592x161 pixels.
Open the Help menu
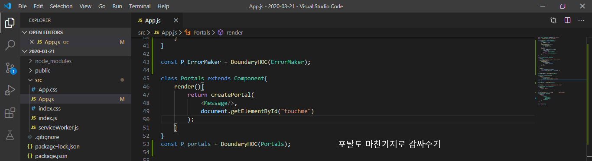(163, 6)
